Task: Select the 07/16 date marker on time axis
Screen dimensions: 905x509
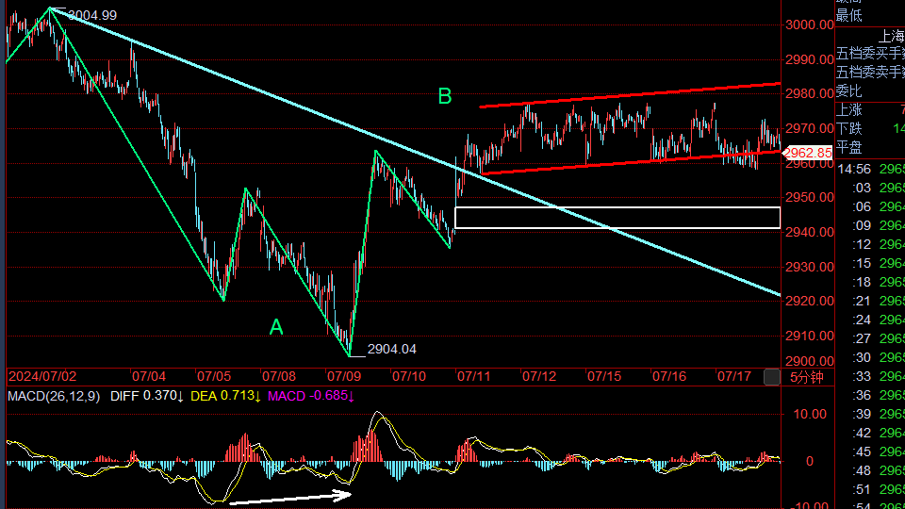Action: pos(668,376)
